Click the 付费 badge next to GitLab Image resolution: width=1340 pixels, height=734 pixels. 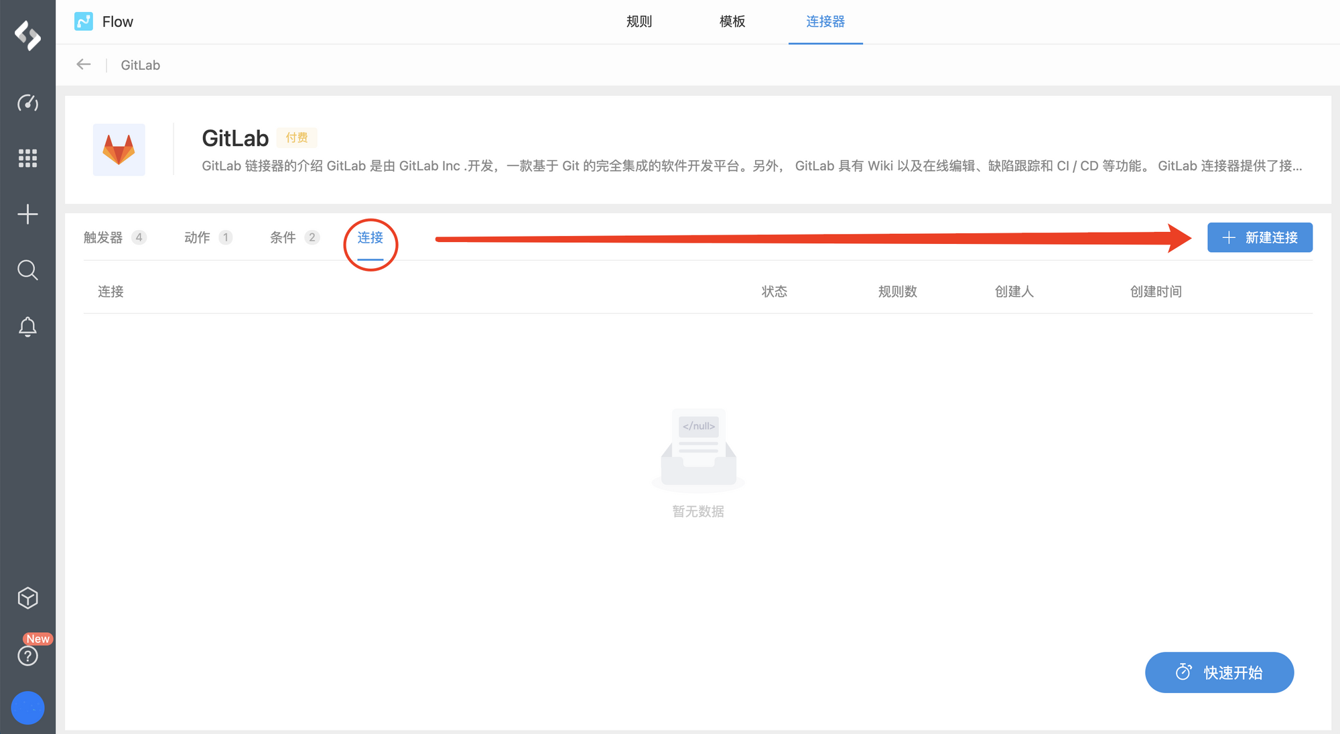tap(297, 137)
